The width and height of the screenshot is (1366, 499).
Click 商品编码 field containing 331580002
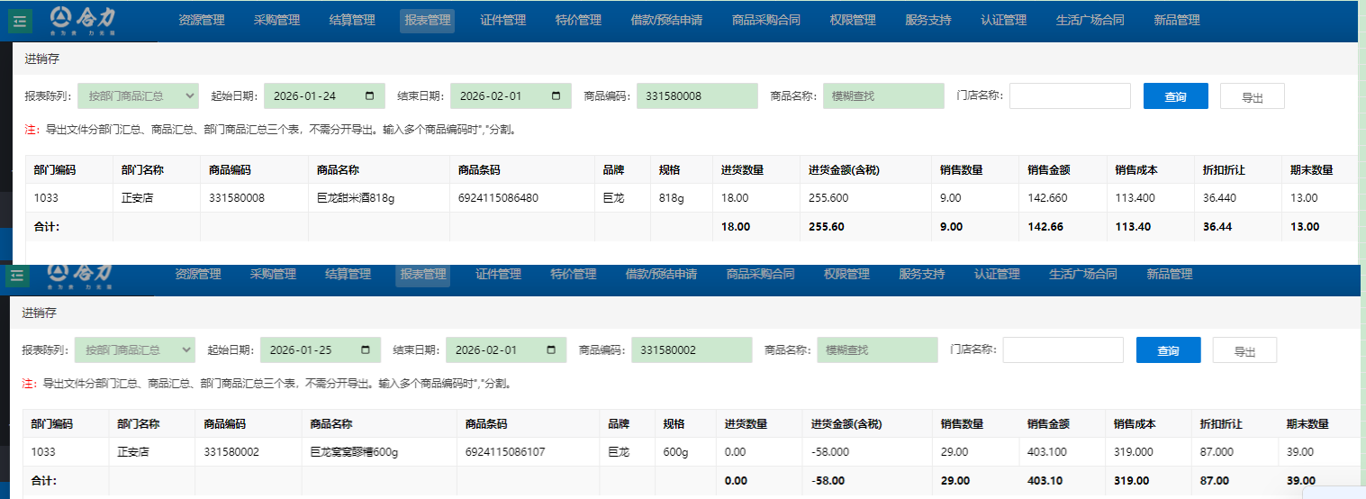point(692,349)
